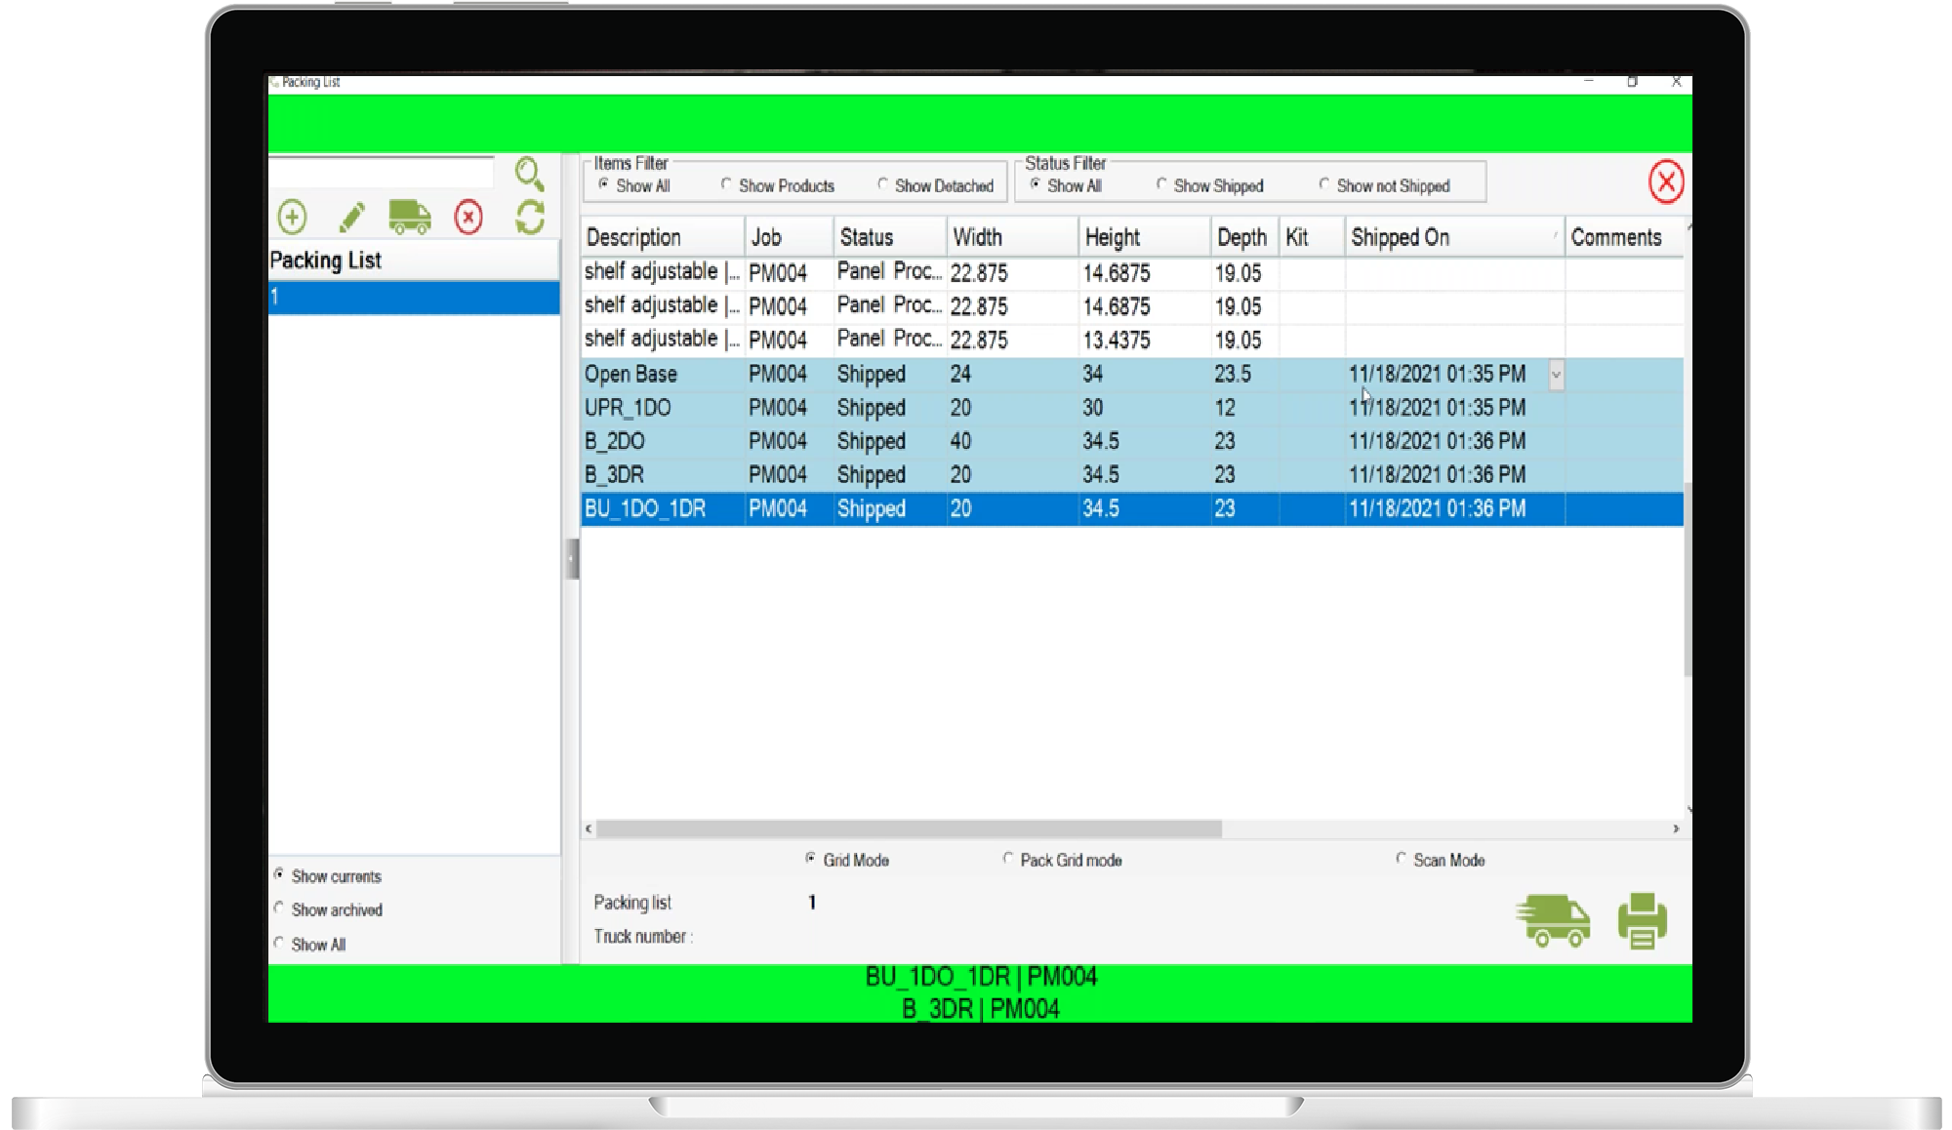Select Show archived radio option
Viewport: 1952px width, 1130px height.
(x=280, y=908)
